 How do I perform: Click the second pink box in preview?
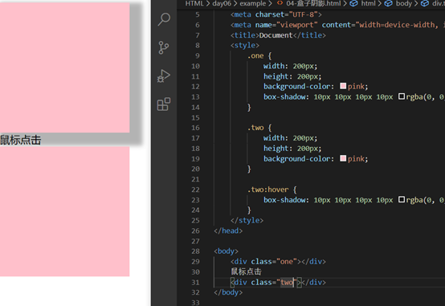pos(65,211)
